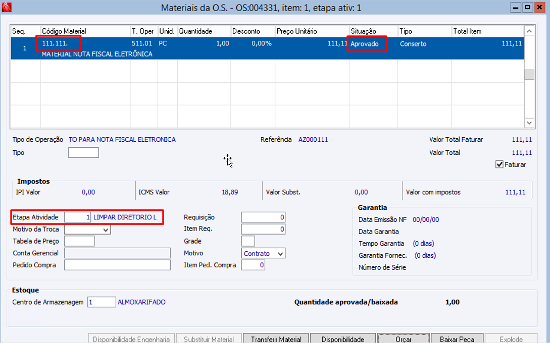Click the Disponibilidade button
The width and height of the screenshot is (550, 343).
[343, 339]
